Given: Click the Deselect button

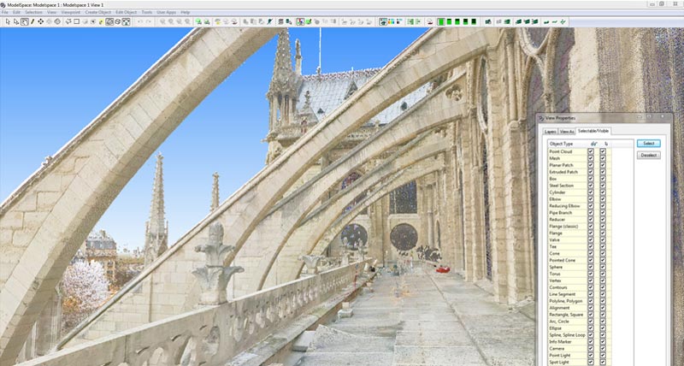Looking at the screenshot, I should [x=648, y=155].
